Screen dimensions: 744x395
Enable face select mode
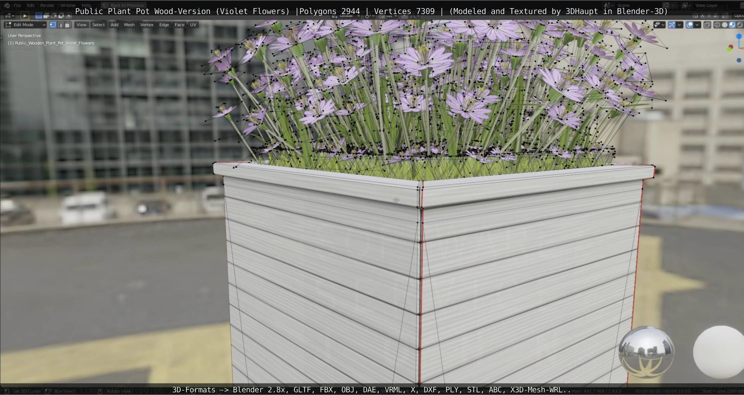pyautogui.click(x=68, y=25)
